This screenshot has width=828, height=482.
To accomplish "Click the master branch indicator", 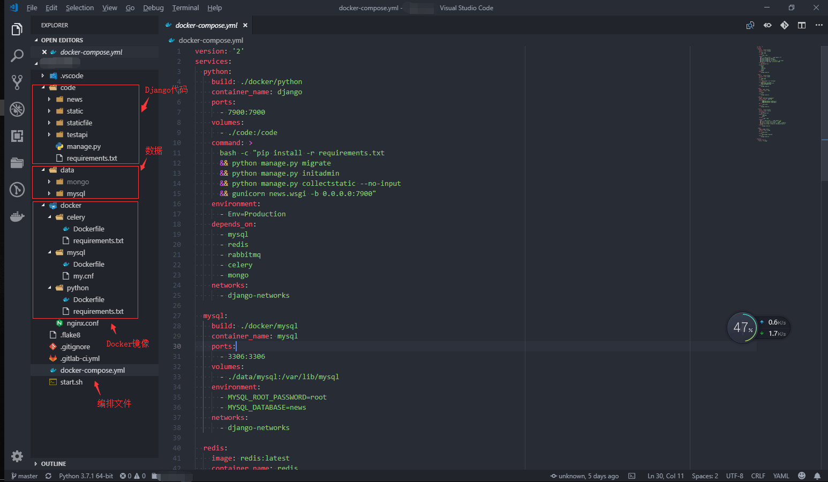I will pyautogui.click(x=24, y=476).
